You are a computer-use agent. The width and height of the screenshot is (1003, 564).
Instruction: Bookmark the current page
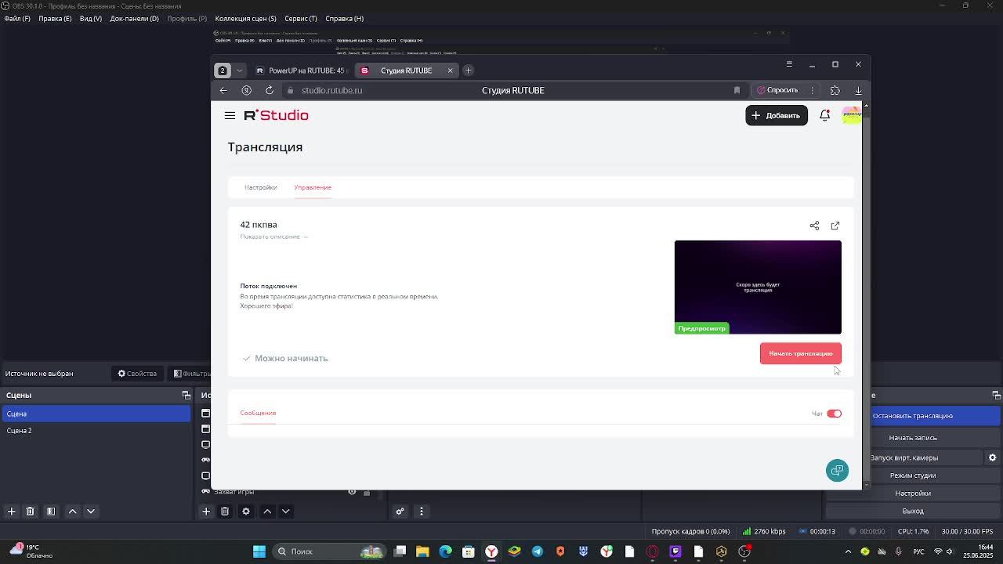point(737,90)
